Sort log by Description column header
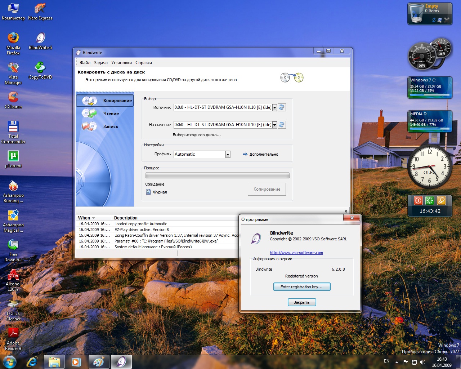The width and height of the screenshot is (461, 369). coord(126,218)
